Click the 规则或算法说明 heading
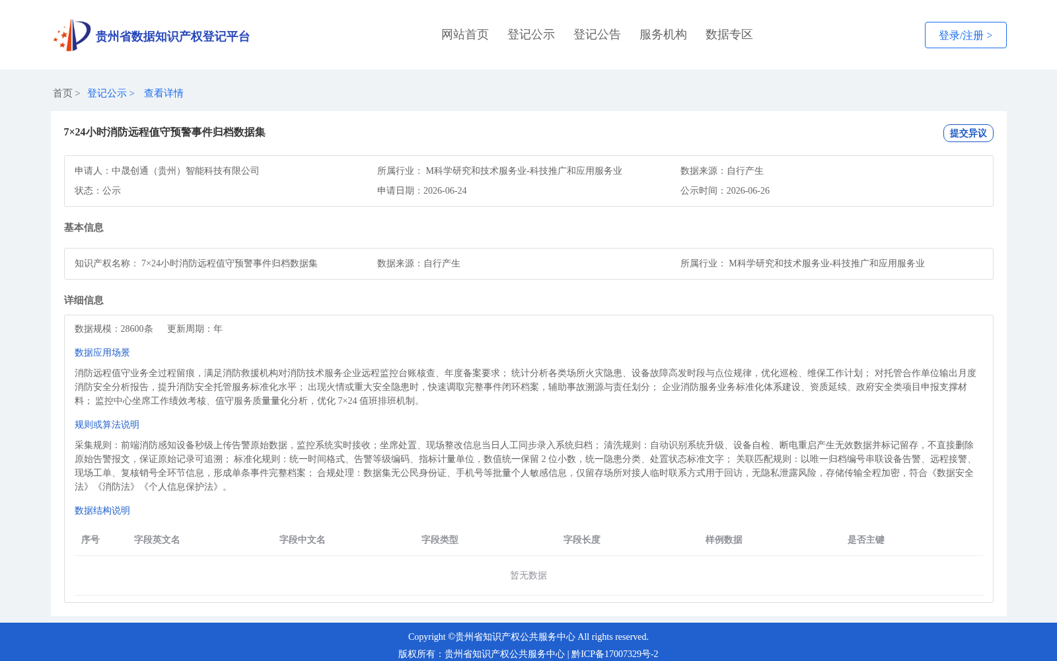The height and width of the screenshot is (661, 1057). [107, 424]
